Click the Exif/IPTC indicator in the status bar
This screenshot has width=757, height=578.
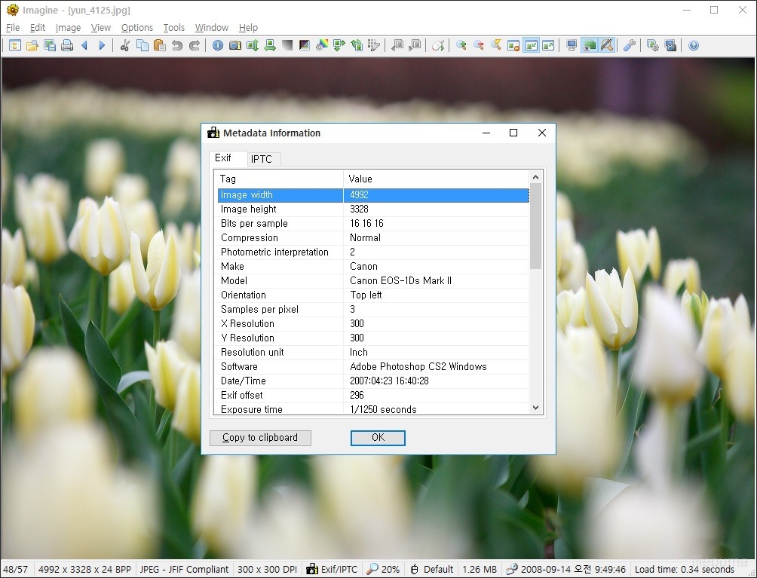click(332, 570)
